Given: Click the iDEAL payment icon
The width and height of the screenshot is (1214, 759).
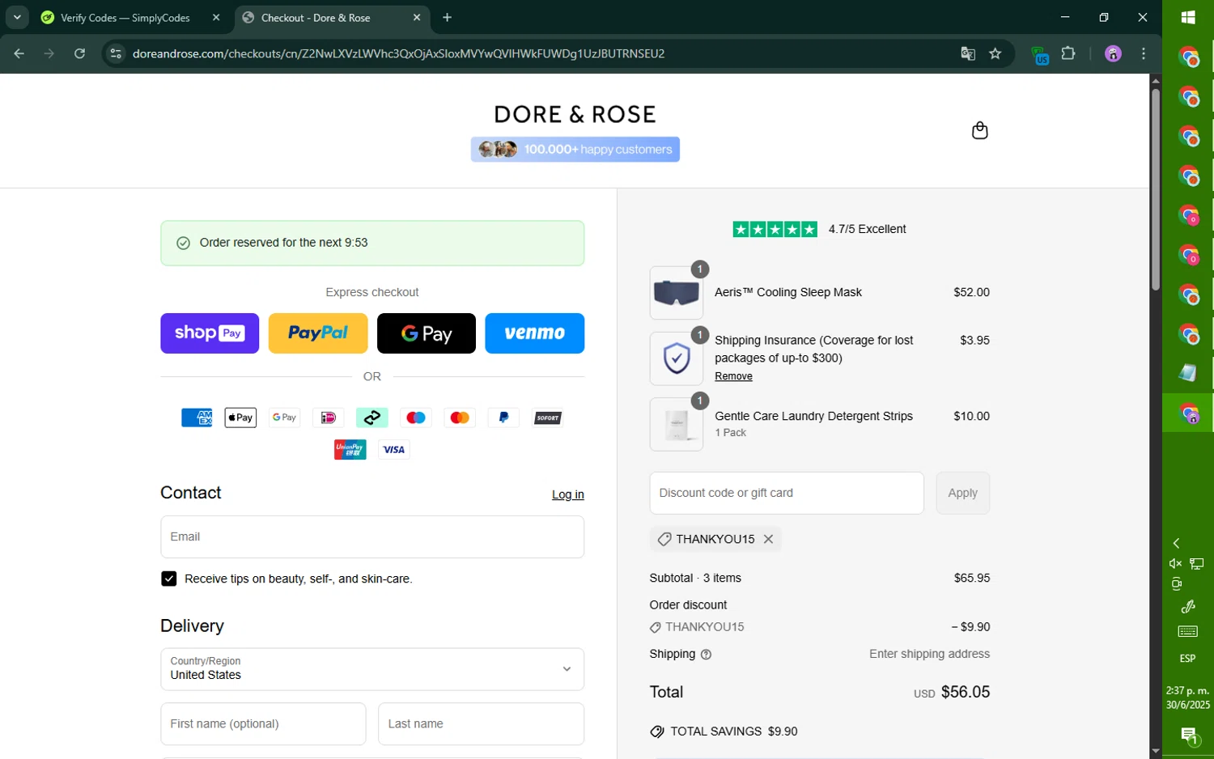Looking at the screenshot, I should (x=328, y=418).
